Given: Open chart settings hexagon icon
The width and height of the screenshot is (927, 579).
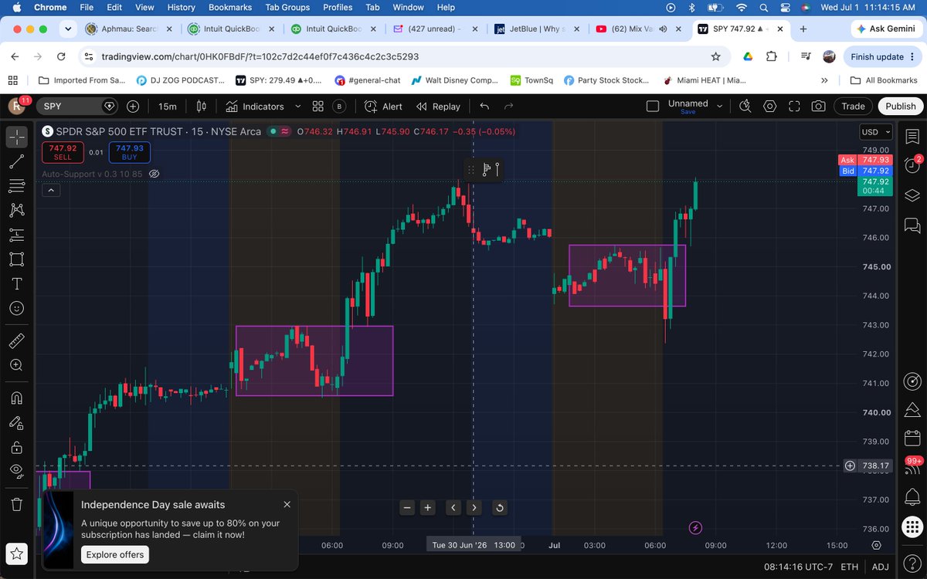Looking at the screenshot, I should click(x=769, y=107).
